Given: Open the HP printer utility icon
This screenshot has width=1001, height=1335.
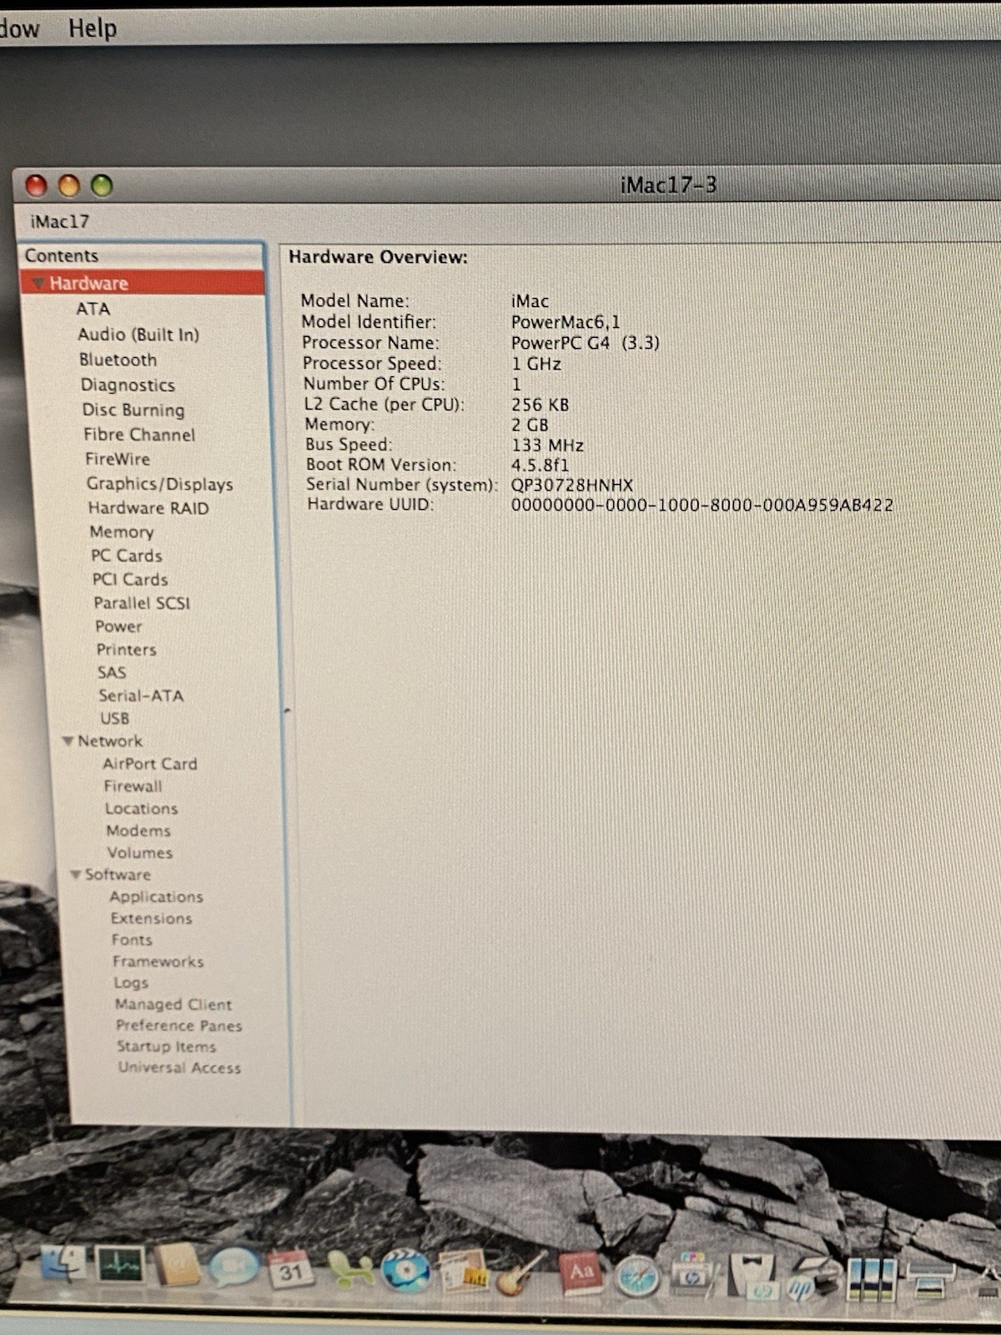Looking at the screenshot, I should pyautogui.click(x=694, y=1273).
